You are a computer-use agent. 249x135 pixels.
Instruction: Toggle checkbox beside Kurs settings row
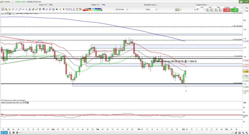point(12,14)
